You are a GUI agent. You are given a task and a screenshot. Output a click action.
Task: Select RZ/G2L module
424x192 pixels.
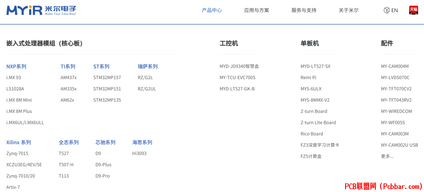pyautogui.click(x=145, y=78)
